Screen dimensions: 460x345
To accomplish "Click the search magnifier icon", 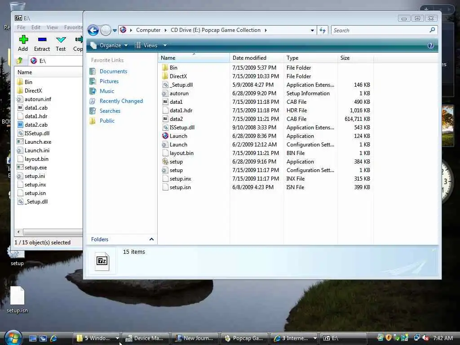I will click(x=432, y=30).
